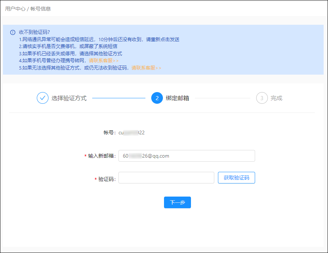Click the 收不到验证码? notice heading
The height and width of the screenshot is (253, 328).
click(34, 32)
